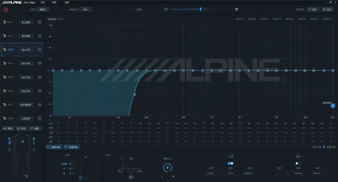Viewport: 338px width, 182px height.
Task: Select the CH-6 channel row
Action: tap(22, 91)
